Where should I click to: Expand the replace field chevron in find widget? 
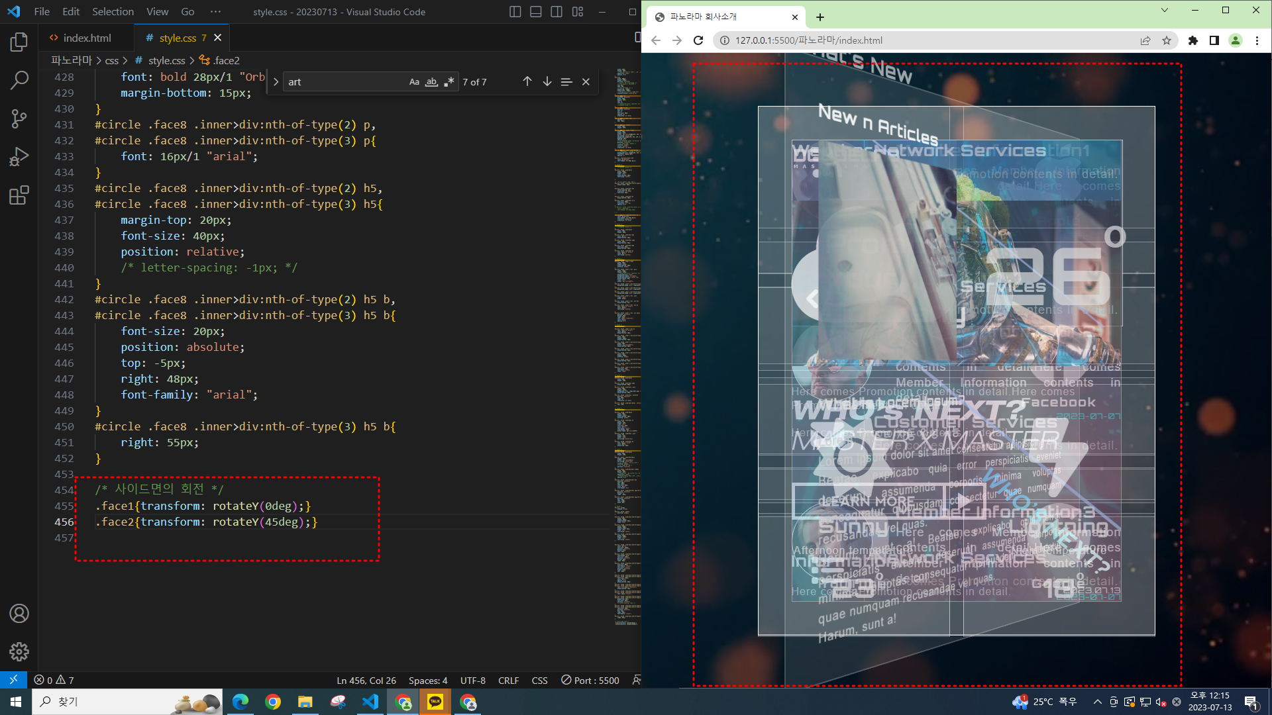point(276,82)
